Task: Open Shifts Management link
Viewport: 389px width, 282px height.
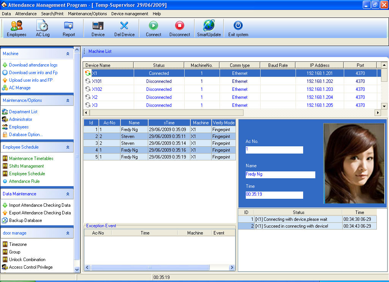Action: tap(27, 166)
